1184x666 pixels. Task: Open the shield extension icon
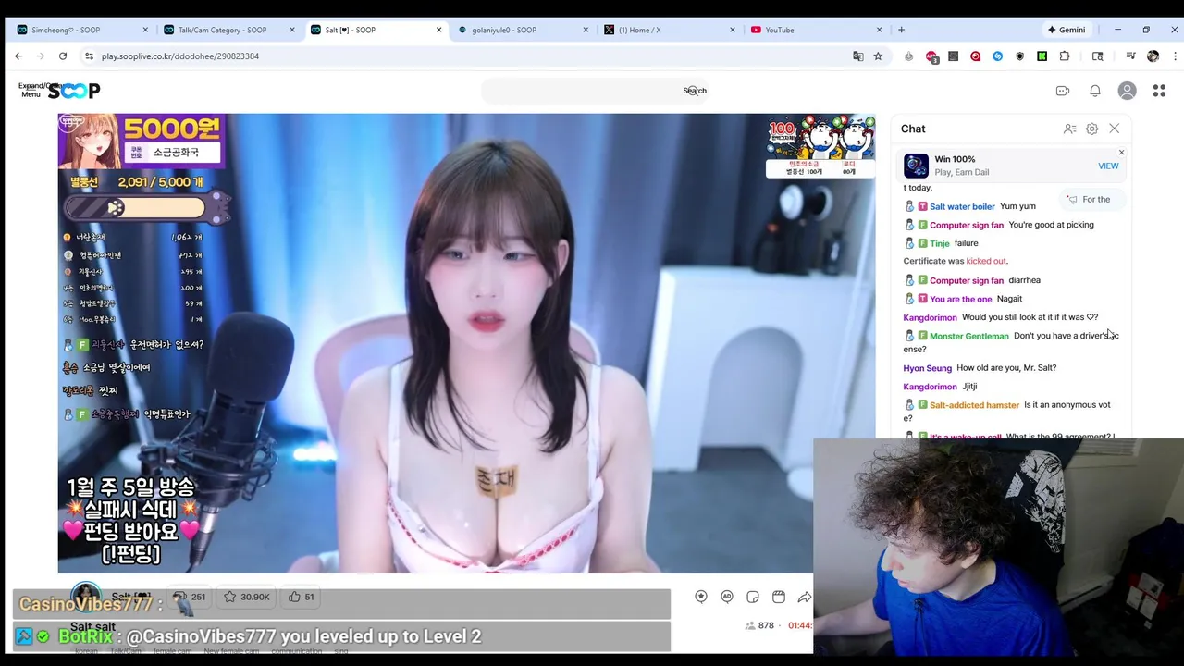pos(1020,56)
